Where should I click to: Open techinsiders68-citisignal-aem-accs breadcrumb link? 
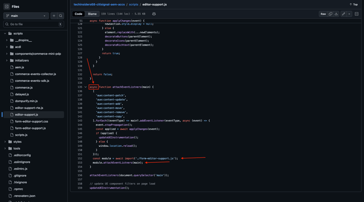(99, 4)
